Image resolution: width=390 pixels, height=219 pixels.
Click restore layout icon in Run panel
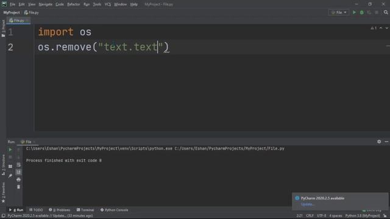[10, 166]
